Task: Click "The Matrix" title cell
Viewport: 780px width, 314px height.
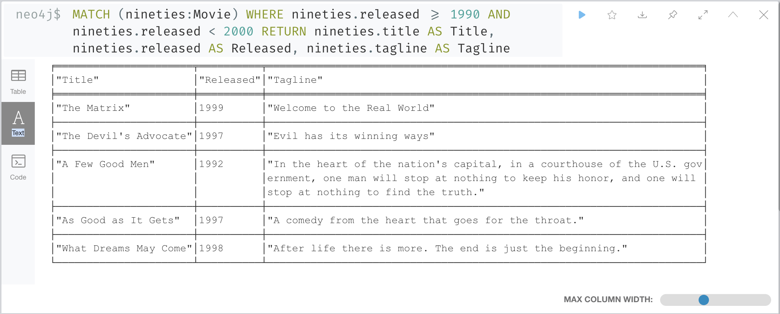Action: pyautogui.click(x=93, y=108)
